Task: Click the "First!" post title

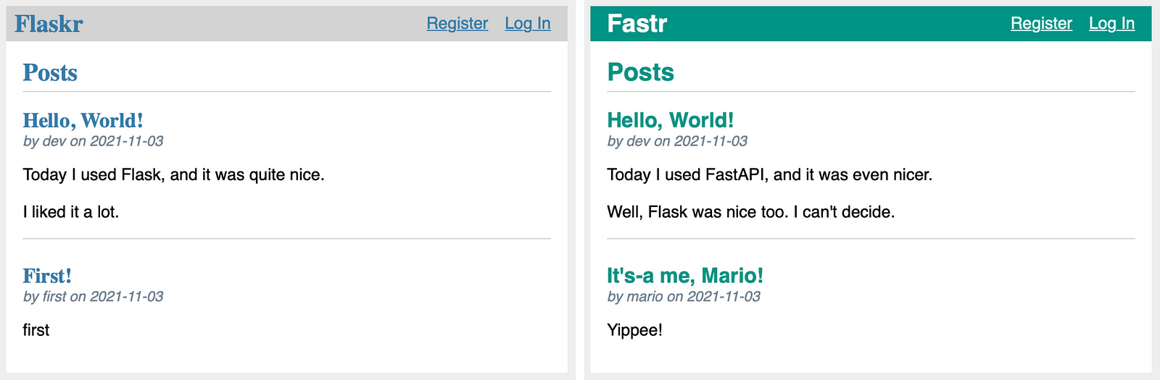Action: click(47, 276)
